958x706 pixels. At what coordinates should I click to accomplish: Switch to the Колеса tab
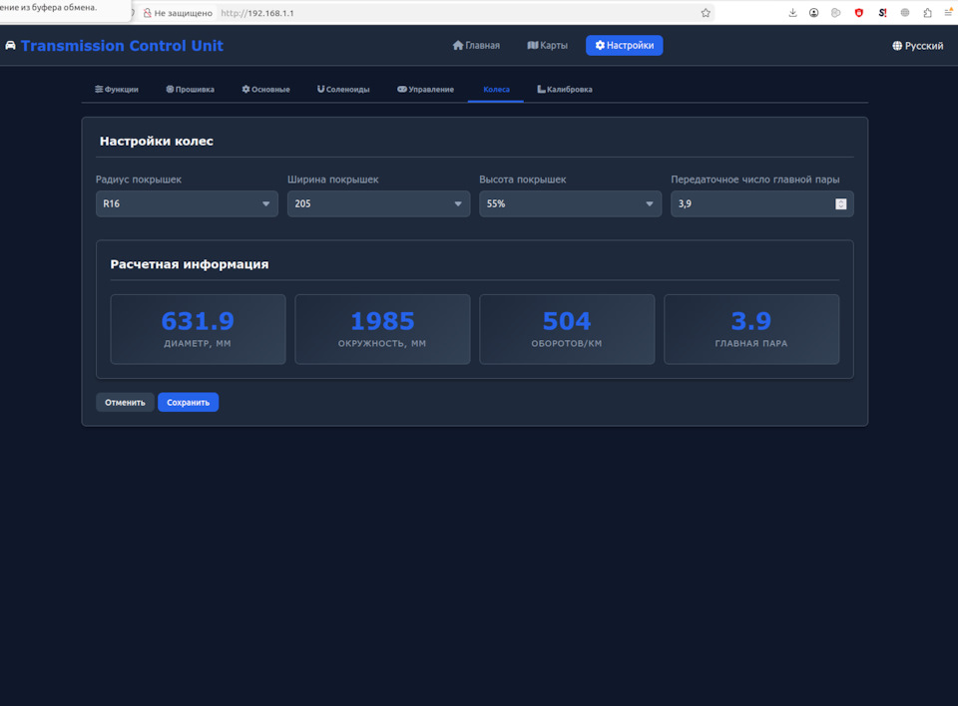[x=495, y=89]
